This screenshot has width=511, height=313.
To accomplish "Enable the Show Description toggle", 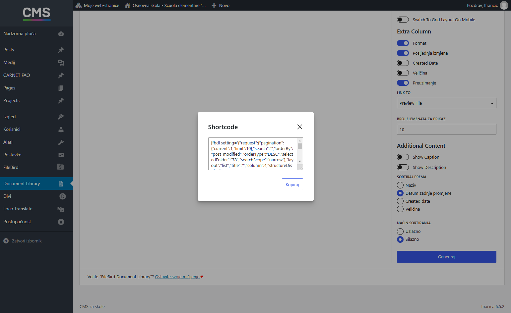I will 403,167.
